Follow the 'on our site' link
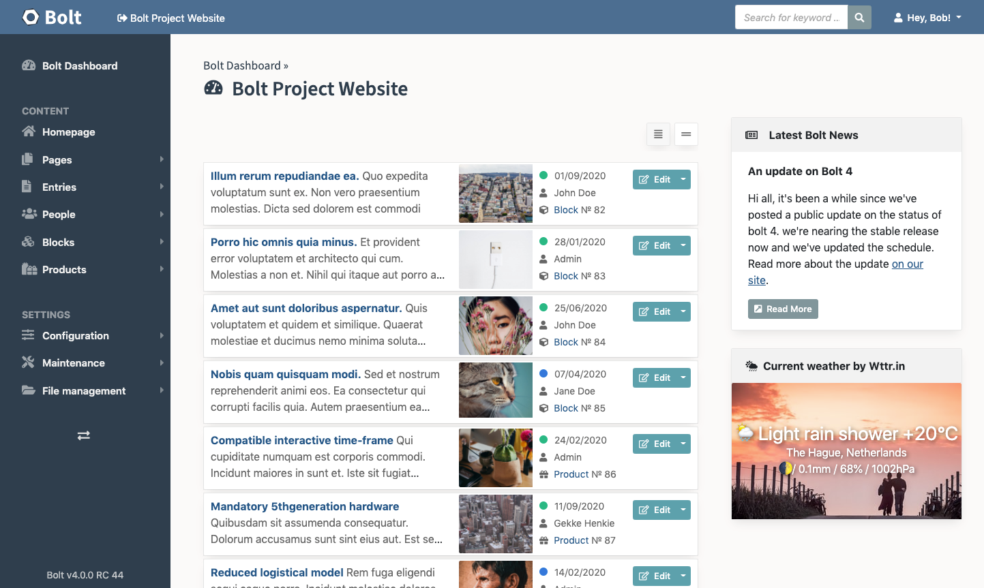This screenshot has width=984, height=588. tap(908, 264)
